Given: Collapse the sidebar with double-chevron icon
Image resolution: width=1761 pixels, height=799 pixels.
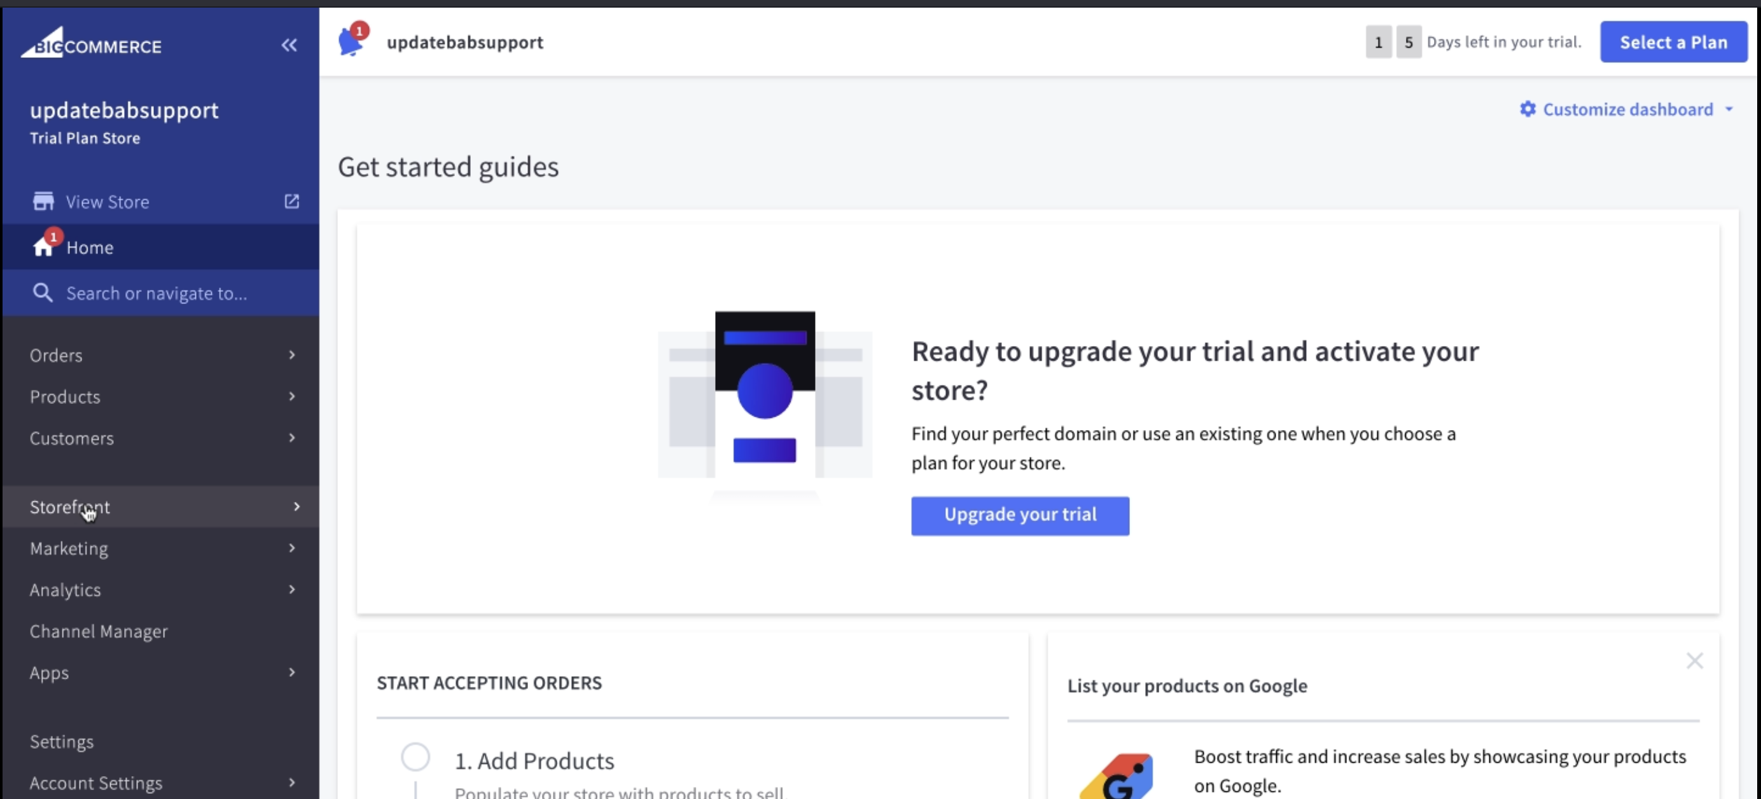Looking at the screenshot, I should 289,45.
